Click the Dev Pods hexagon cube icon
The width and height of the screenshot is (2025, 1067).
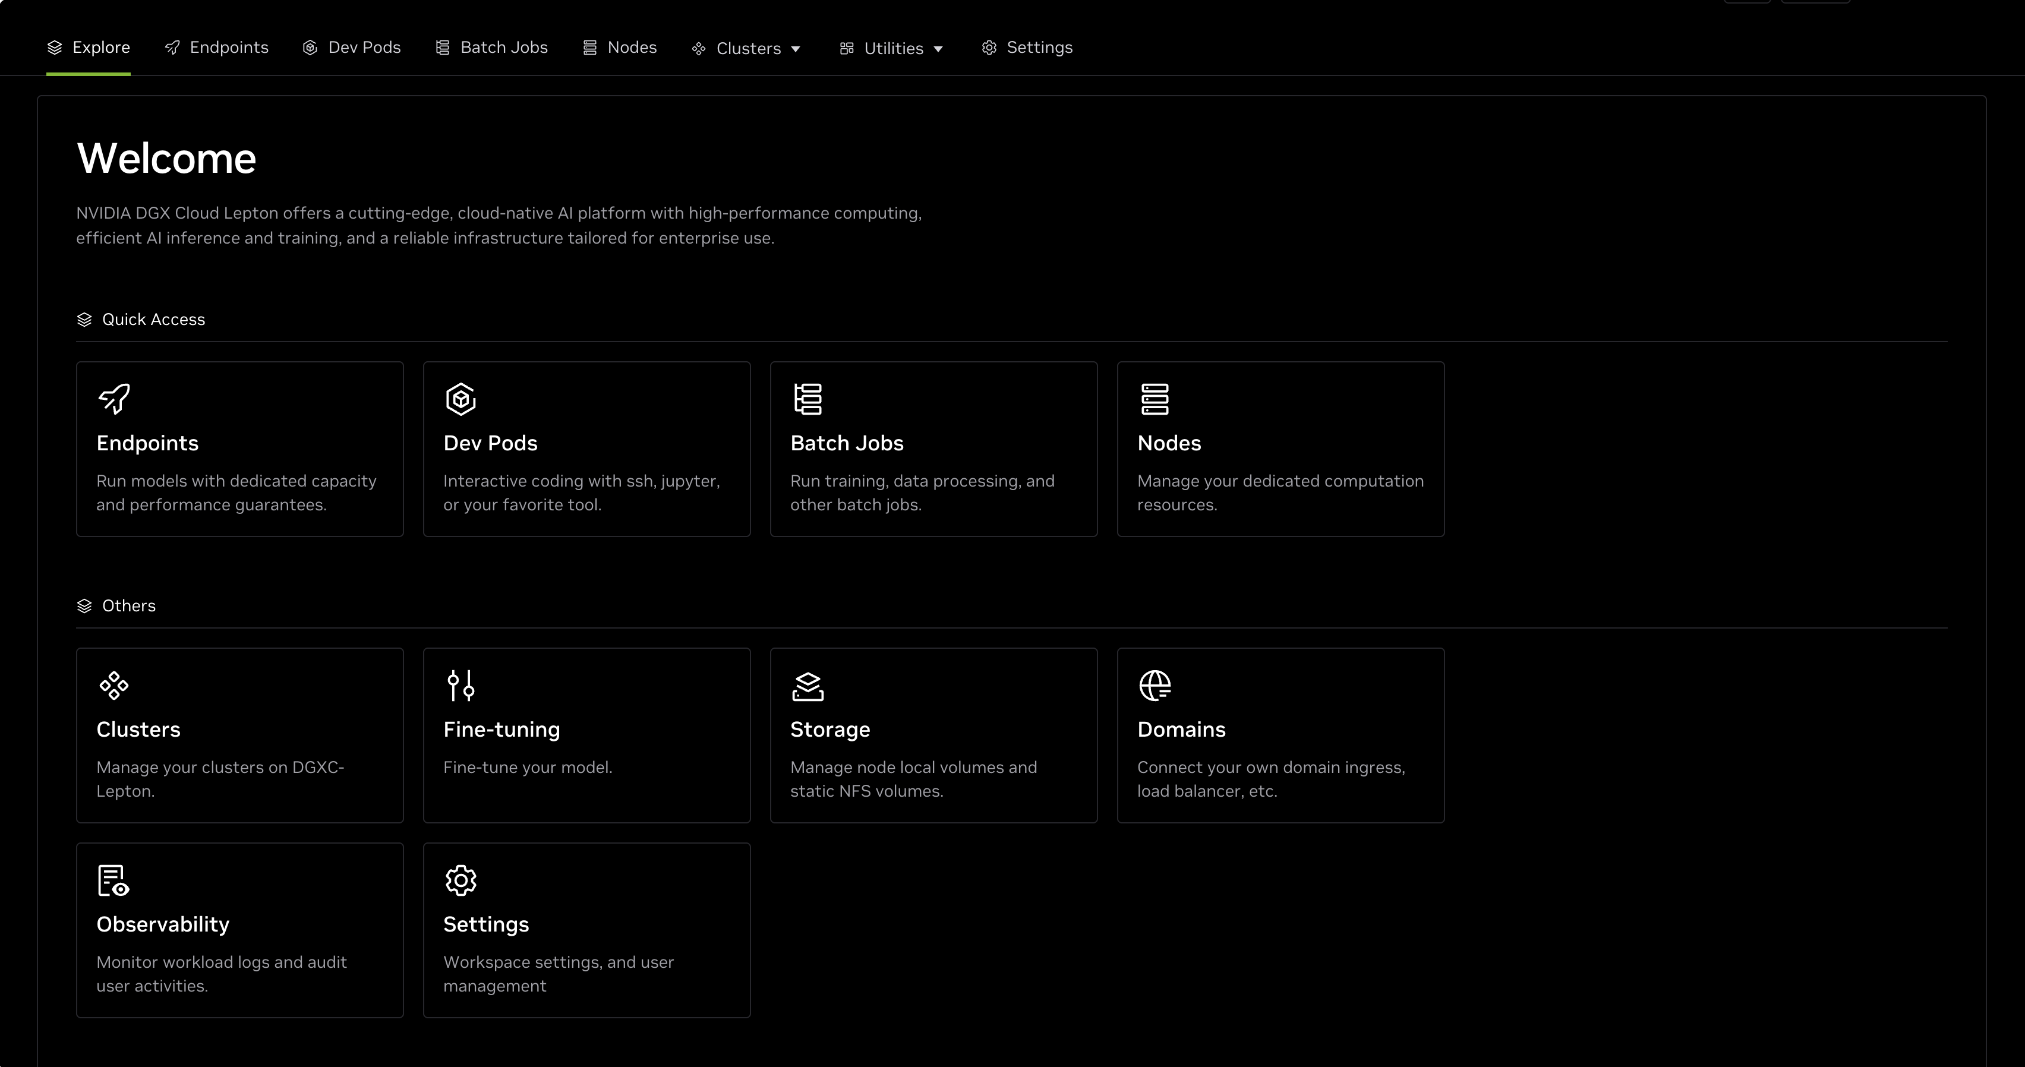460,399
